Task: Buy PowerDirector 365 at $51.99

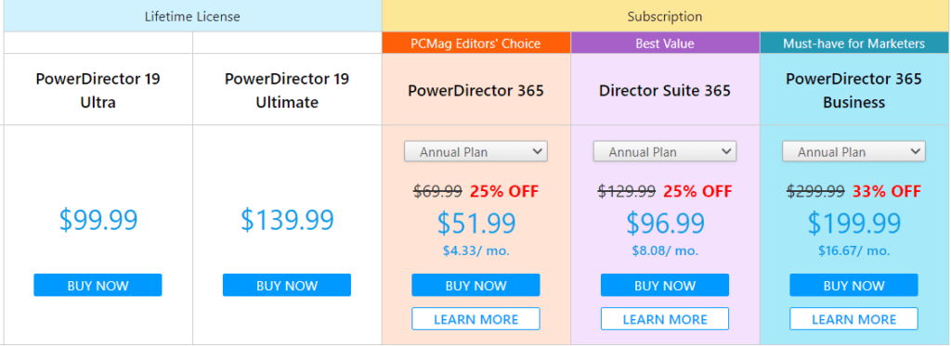Action: click(475, 286)
